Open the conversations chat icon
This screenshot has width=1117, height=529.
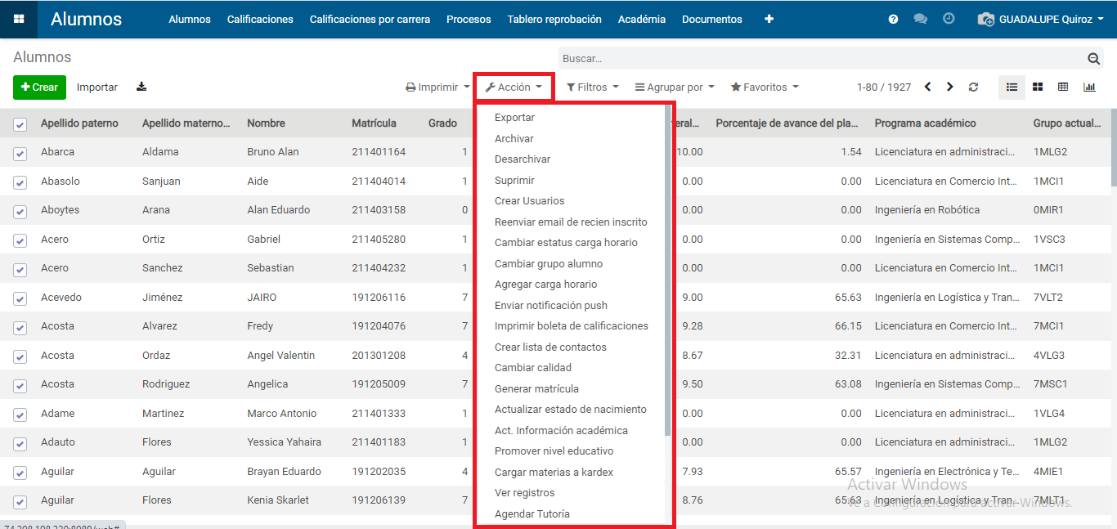coord(920,19)
